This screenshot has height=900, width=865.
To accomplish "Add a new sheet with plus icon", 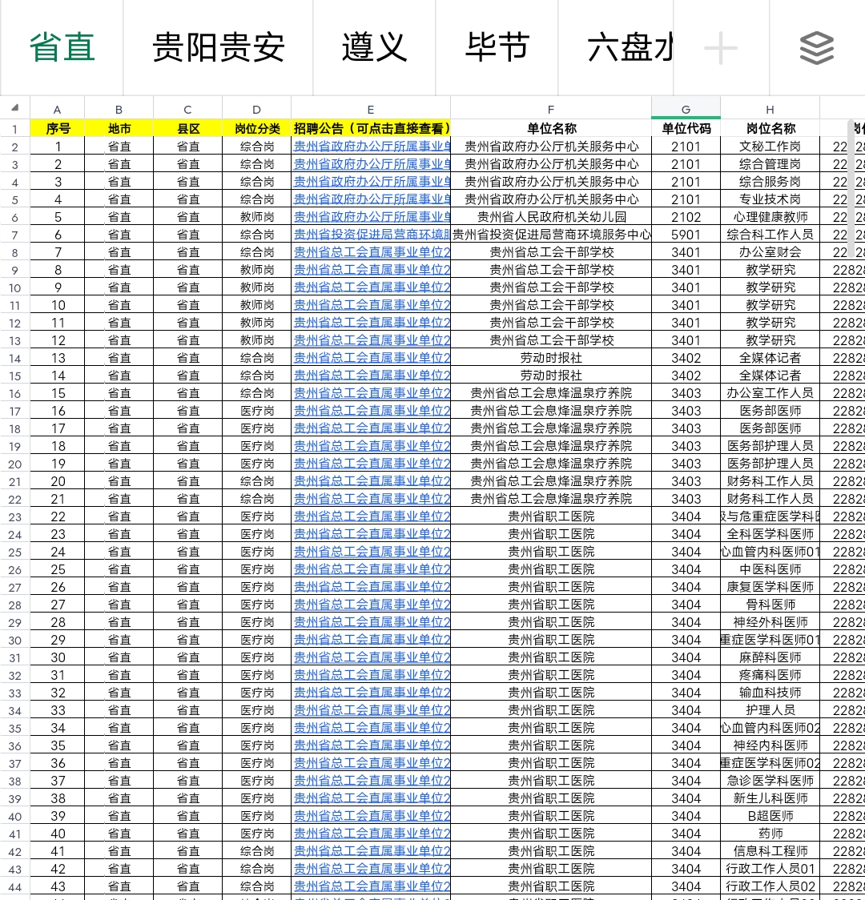I will click(720, 48).
